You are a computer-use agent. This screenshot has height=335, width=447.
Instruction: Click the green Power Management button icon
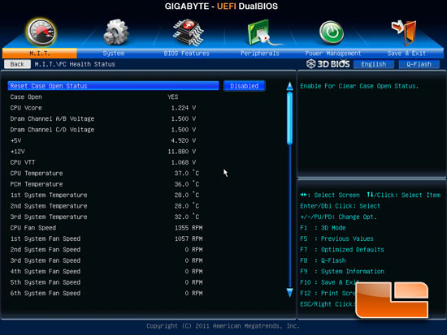[332, 32]
